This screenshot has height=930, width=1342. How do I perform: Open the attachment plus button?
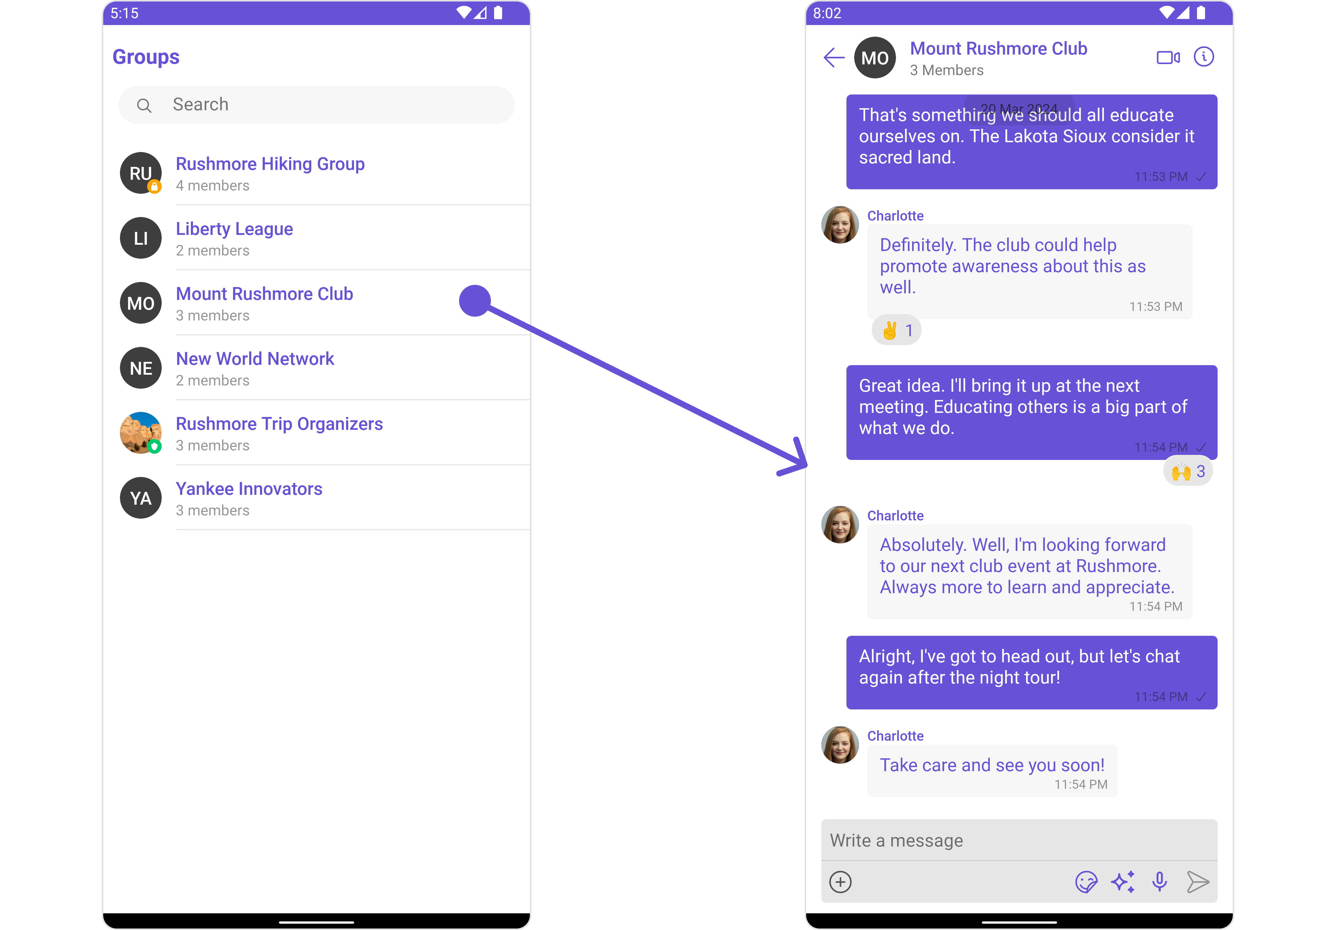840,882
